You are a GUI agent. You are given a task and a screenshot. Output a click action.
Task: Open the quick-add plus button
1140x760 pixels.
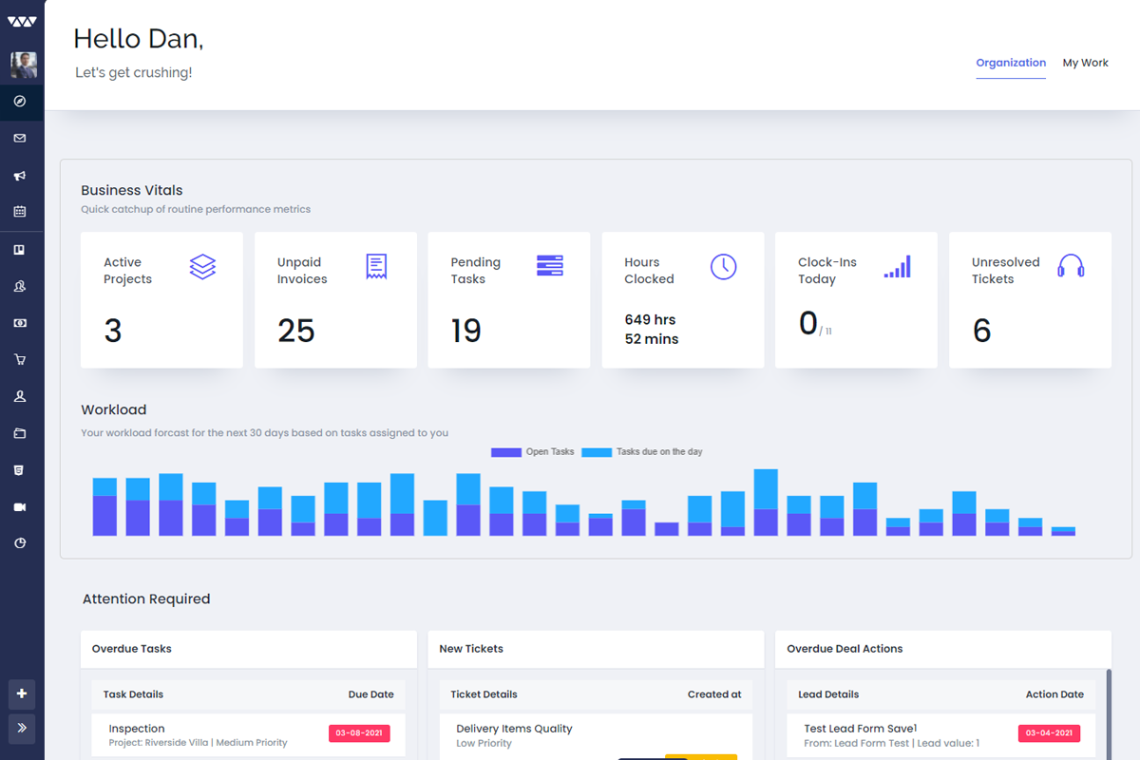[x=22, y=694]
